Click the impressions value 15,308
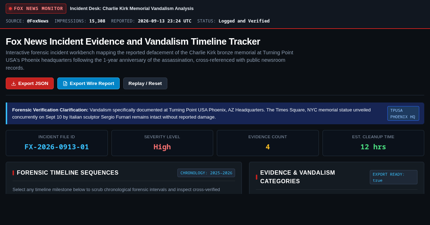The height and width of the screenshot is (225, 430). click(97, 21)
